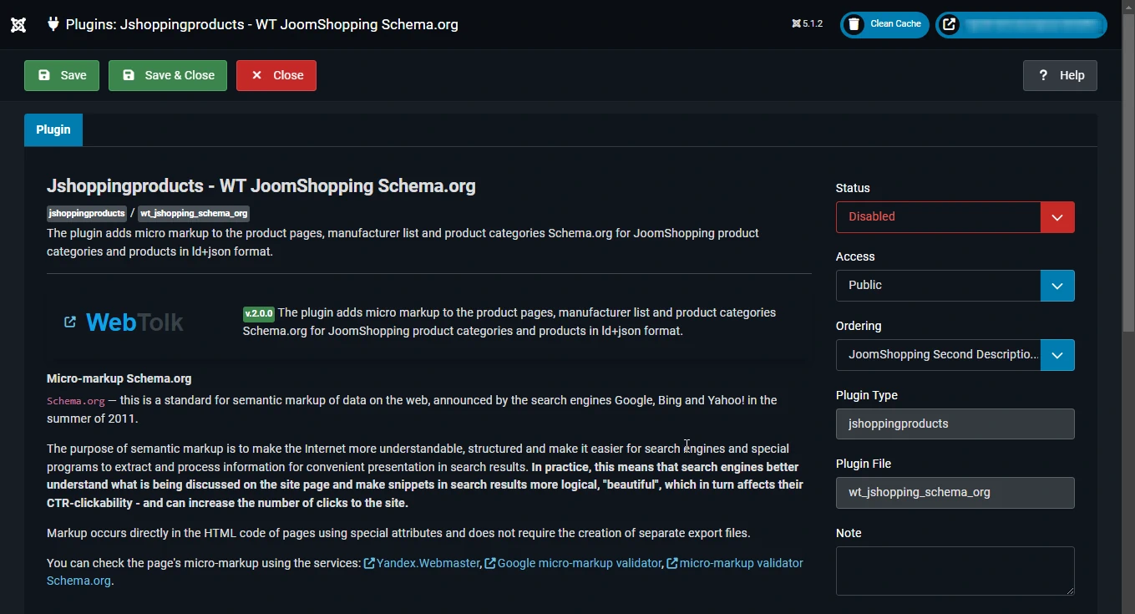The image size is (1135, 614).
Task: Click inside the Note text area
Action: pos(955,571)
